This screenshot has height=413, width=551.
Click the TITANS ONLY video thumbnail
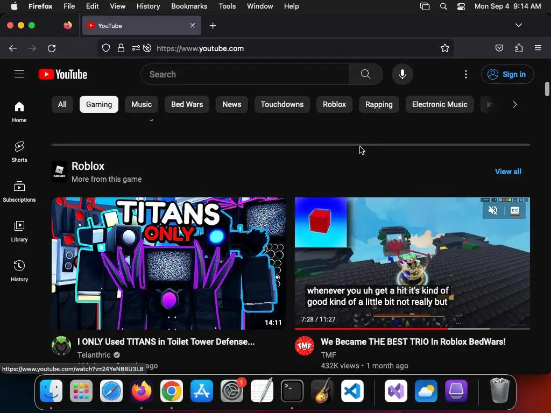pos(168,264)
